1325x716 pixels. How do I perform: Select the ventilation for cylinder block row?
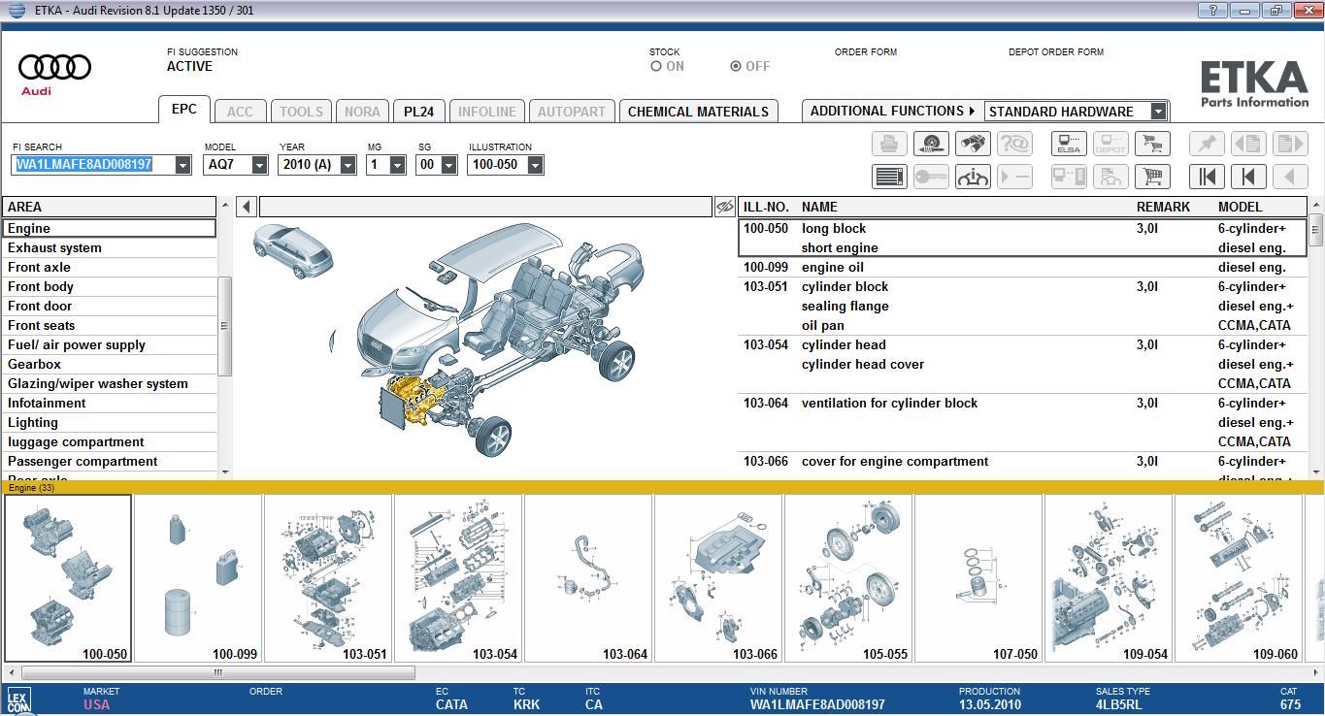(x=1023, y=422)
